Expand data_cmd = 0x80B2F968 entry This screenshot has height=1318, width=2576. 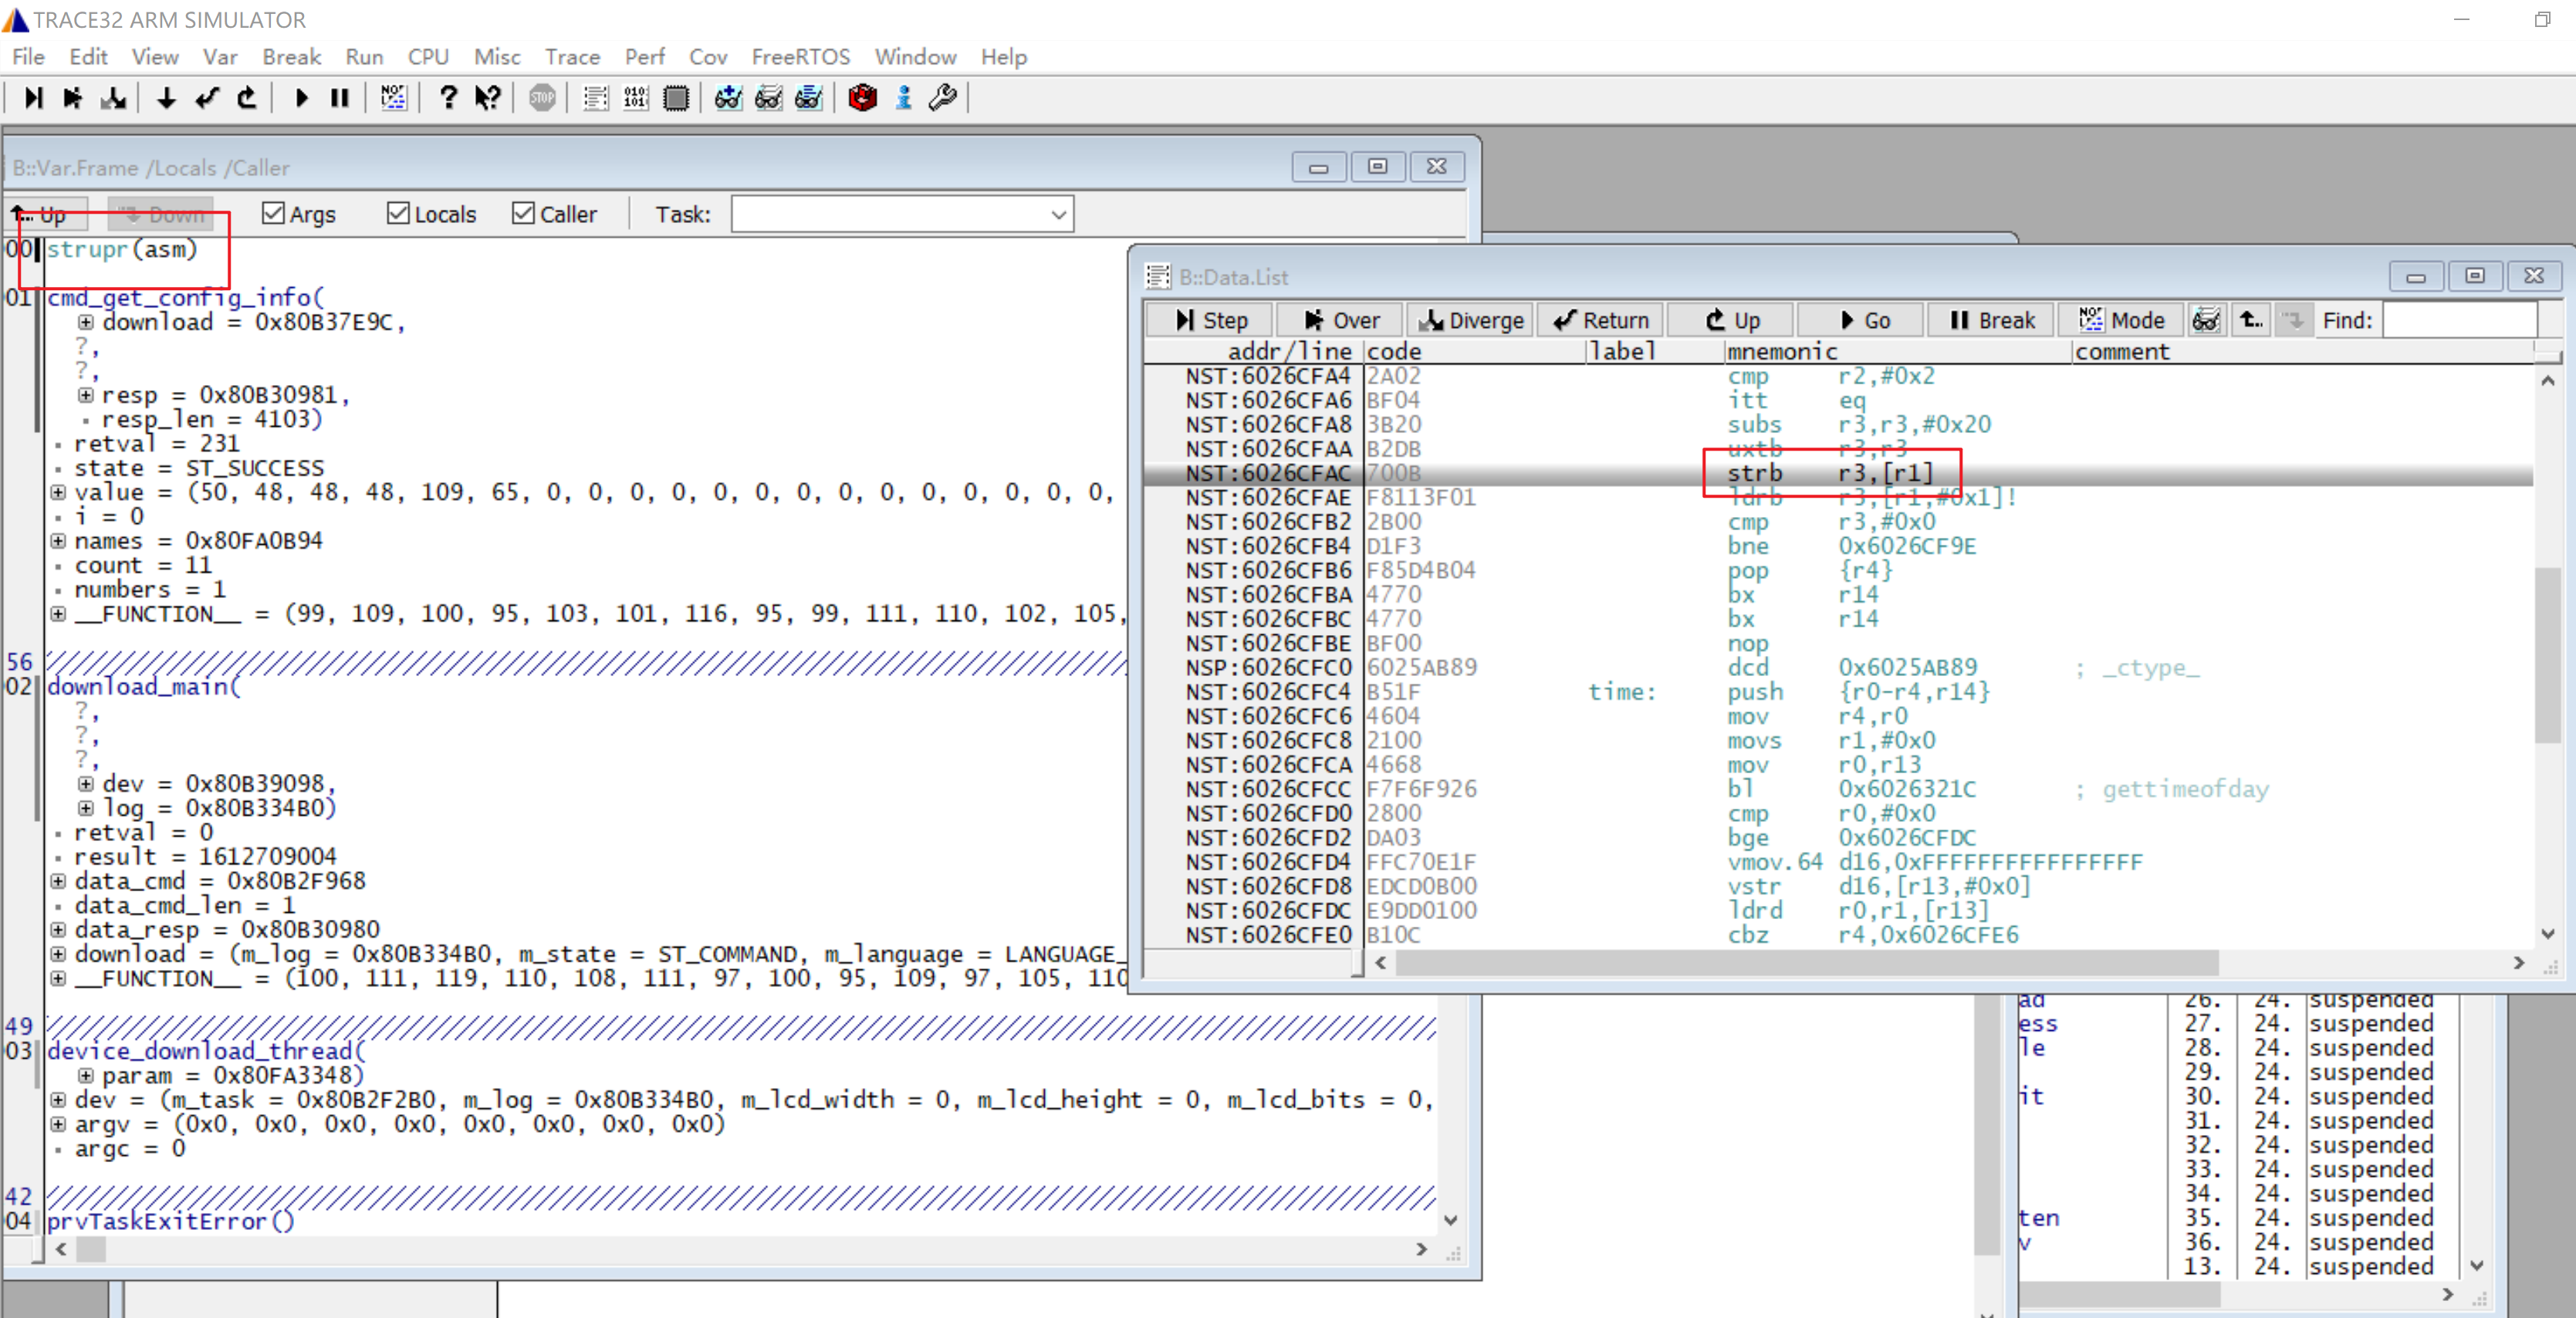pyautogui.click(x=58, y=881)
